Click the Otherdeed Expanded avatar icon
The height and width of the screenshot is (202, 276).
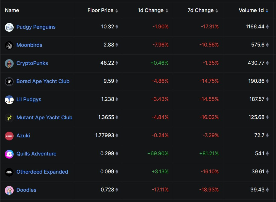coord(9,172)
